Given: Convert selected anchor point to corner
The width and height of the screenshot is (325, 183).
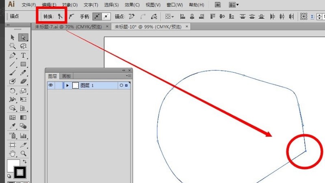Looking at the screenshot, I should coord(60,16).
